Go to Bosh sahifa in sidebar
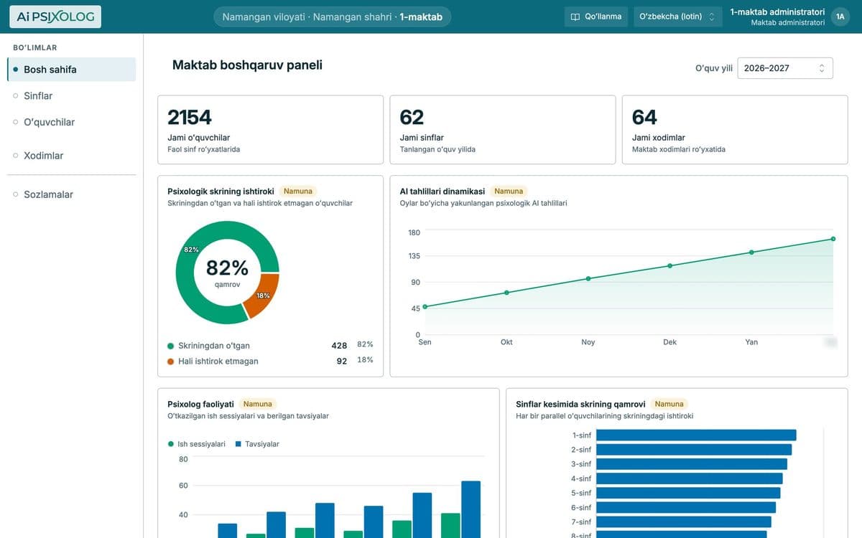862x538 pixels. pyautogui.click(x=71, y=70)
